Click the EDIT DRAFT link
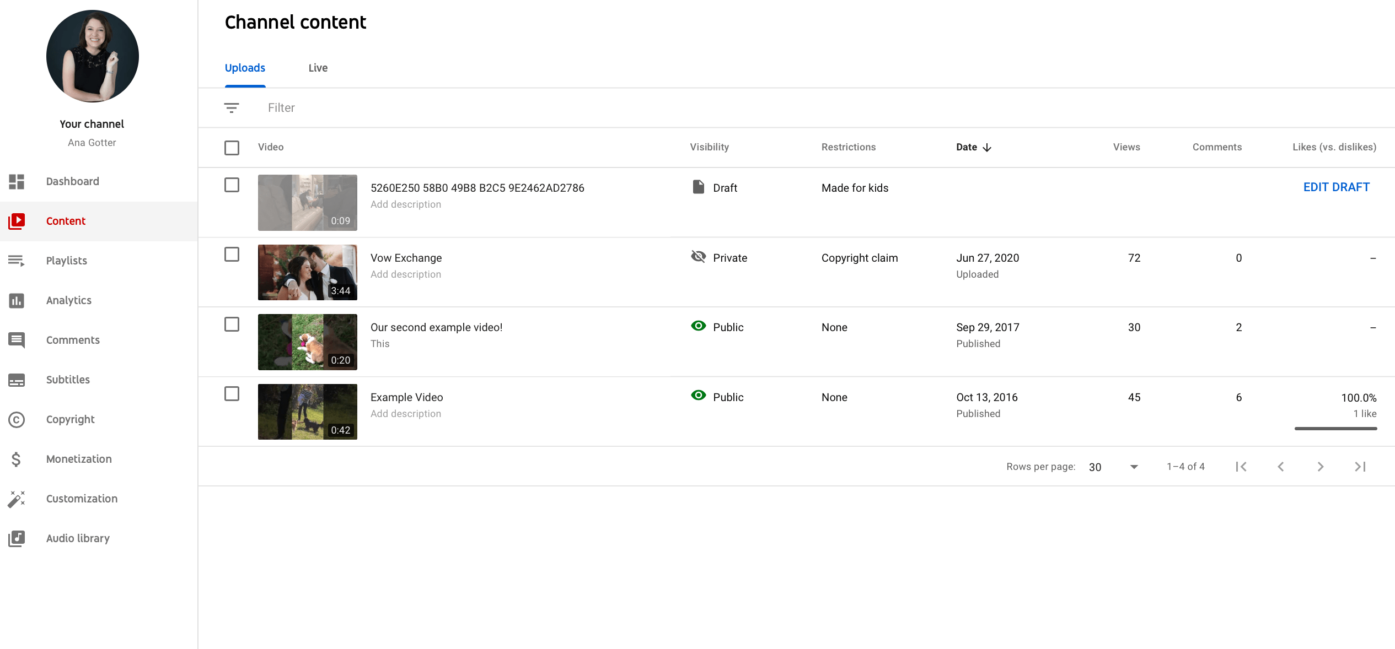 pos(1336,187)
